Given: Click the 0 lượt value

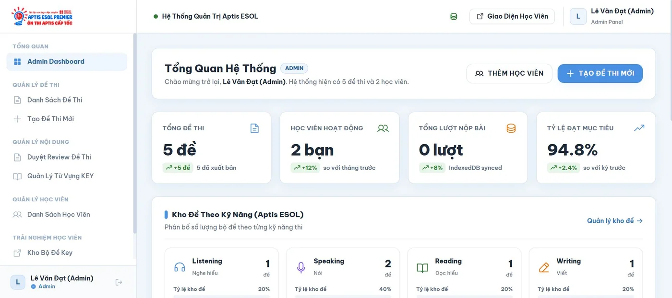Looking at the screenshot, I should [441, 150].
